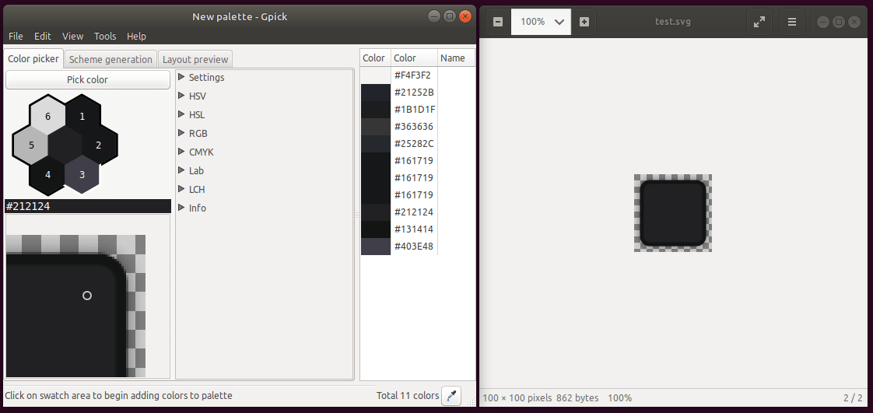The image size is (873, 413).
Task: Click the '2 / 2' image counter
Action: click(x=853, y=398)
